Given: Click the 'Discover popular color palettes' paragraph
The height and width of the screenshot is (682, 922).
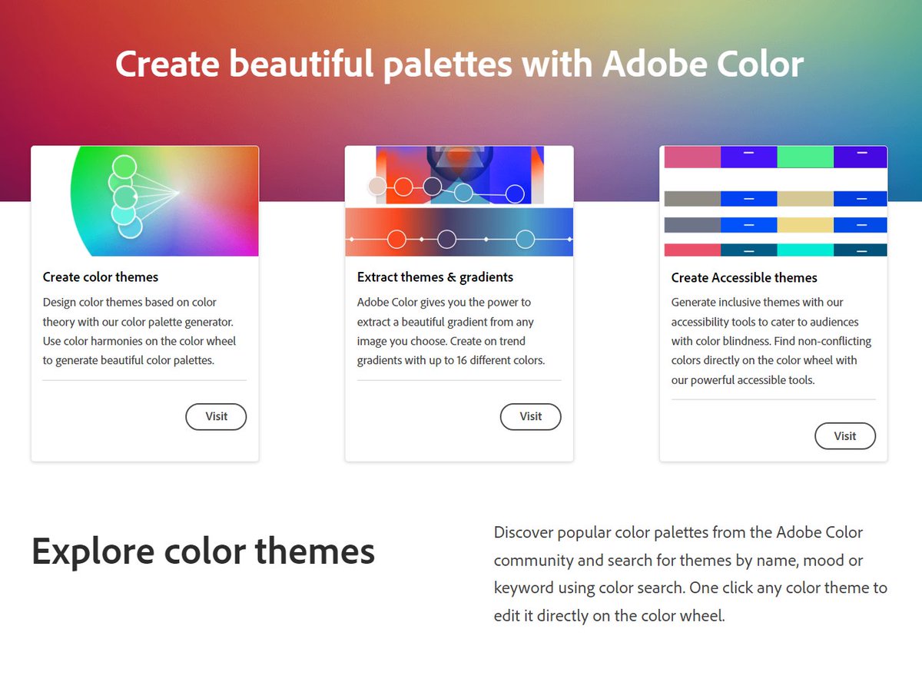Looking at the screenshot, I should [691, 574].
